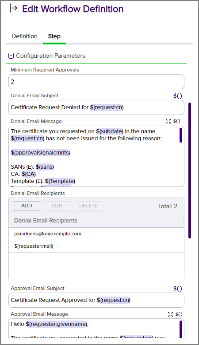Screen dimensions: 199x345
Task: Collapse the Edit Workflow Definition panel arrow icon
Action: point(14,8)
